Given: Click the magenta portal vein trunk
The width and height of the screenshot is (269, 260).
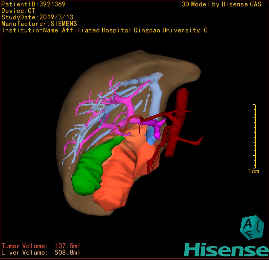Looking at the screenshot, I should click(x=130, y=109).
